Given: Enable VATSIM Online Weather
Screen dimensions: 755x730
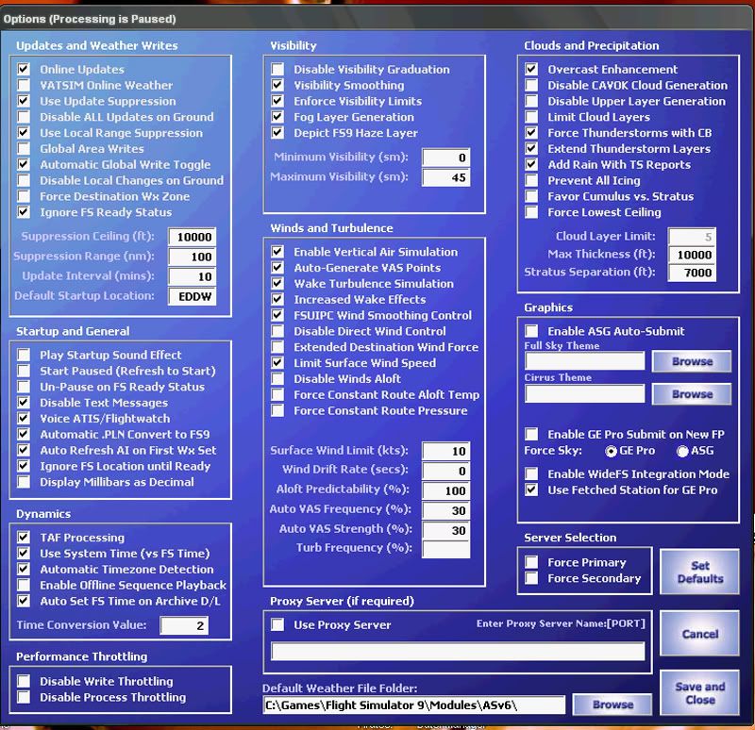Looking at the screenshot, I should pos(24,85).
